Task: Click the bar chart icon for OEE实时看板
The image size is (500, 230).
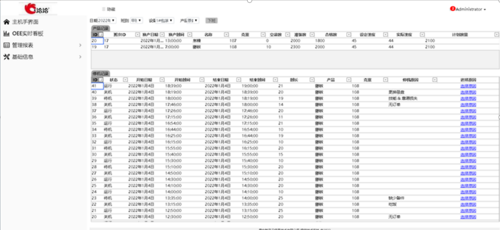Action: click(x=7, y=34)
